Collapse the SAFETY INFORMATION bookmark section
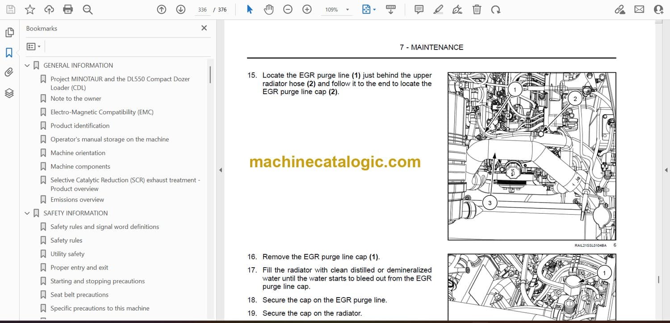Viewport: 670px width, 323px height. 27,213
